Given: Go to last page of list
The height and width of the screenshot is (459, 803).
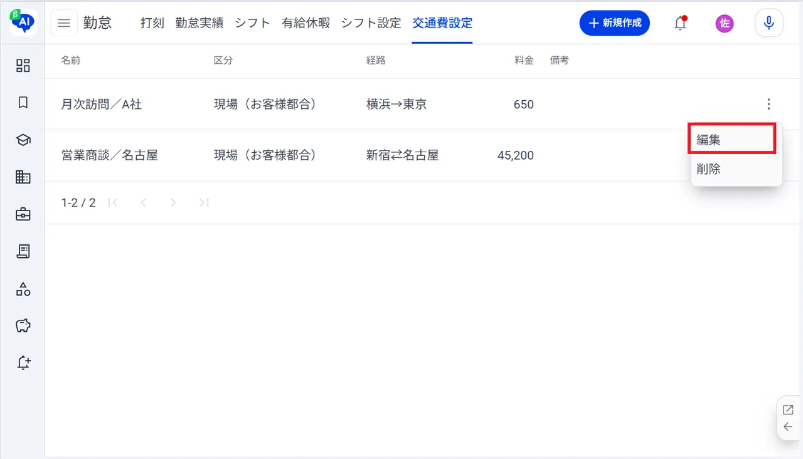Looking at the screenshot, I should click(203, 202).
